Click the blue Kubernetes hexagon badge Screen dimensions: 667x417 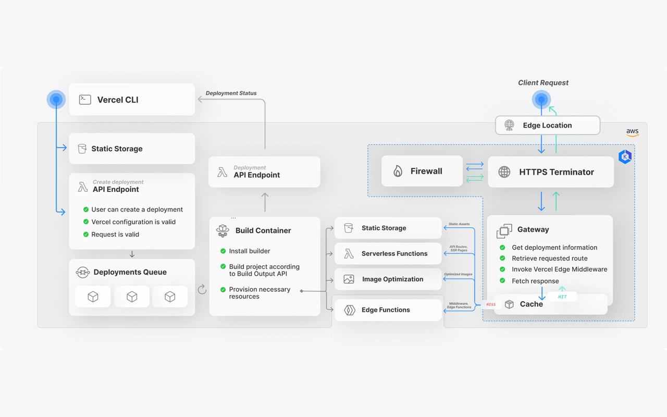tap(625, 156)
